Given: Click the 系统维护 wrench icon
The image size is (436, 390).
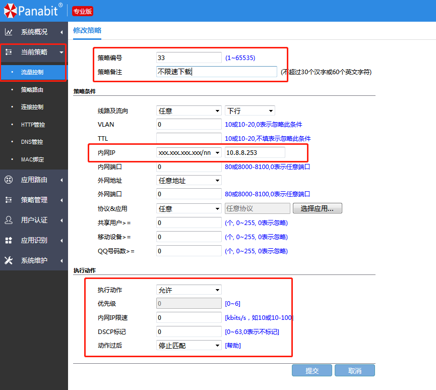Looking at the screenshot, I should (9, 260).
